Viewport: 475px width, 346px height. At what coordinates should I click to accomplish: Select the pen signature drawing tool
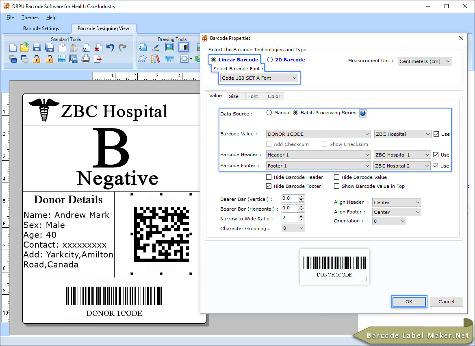click(x=156, y=47)
